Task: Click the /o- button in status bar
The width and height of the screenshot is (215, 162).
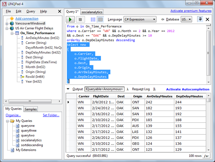Action: (206, 156)
